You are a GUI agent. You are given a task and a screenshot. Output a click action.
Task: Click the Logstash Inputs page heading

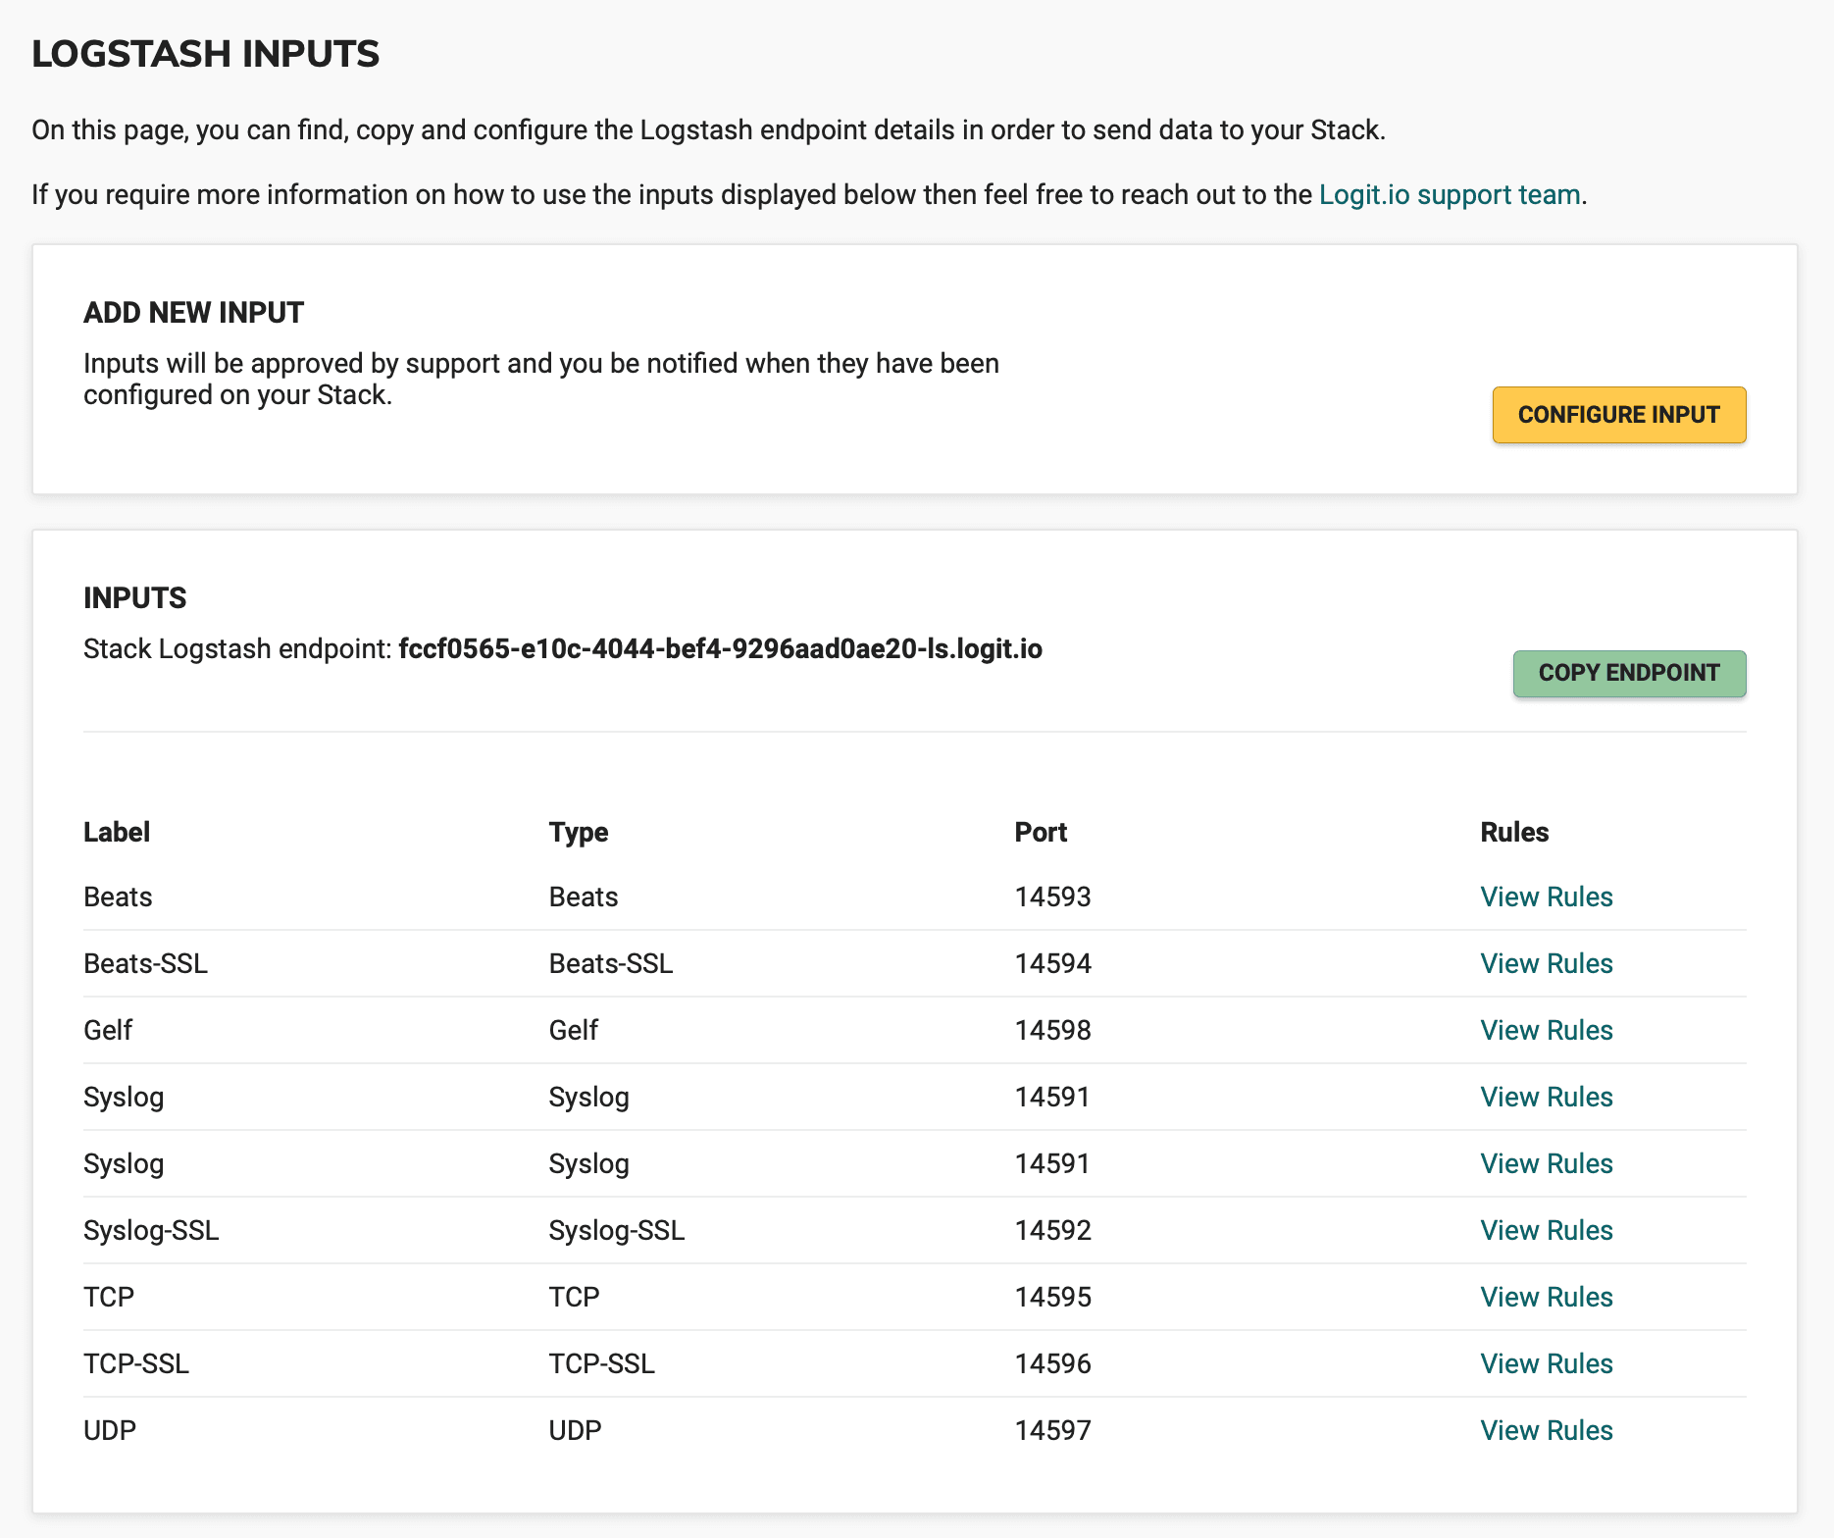point(205,54)
